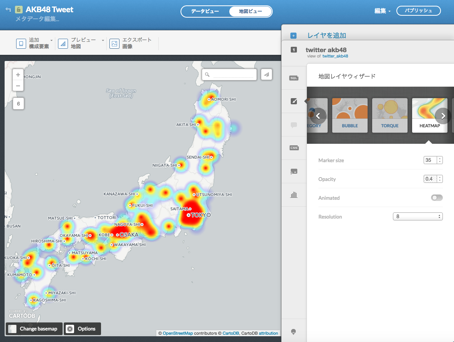Open the filters histogram icon
The height and width of the screenshot is (342, 454).
(294, 194)
